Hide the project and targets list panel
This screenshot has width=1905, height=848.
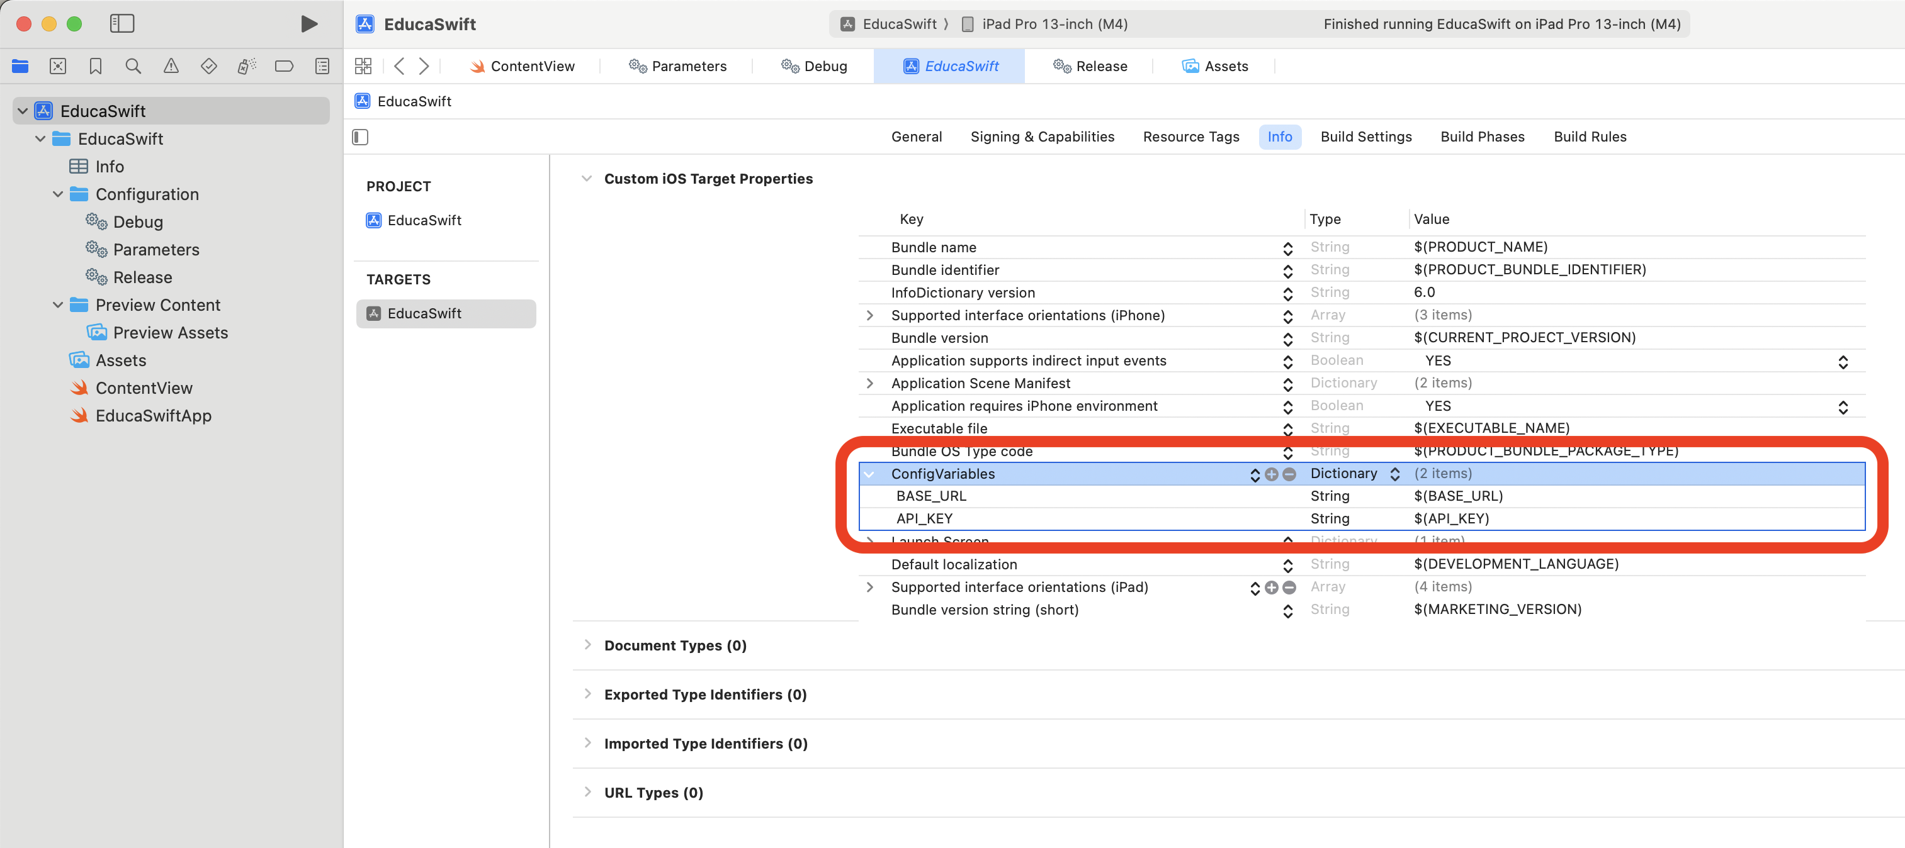[360, 137]
